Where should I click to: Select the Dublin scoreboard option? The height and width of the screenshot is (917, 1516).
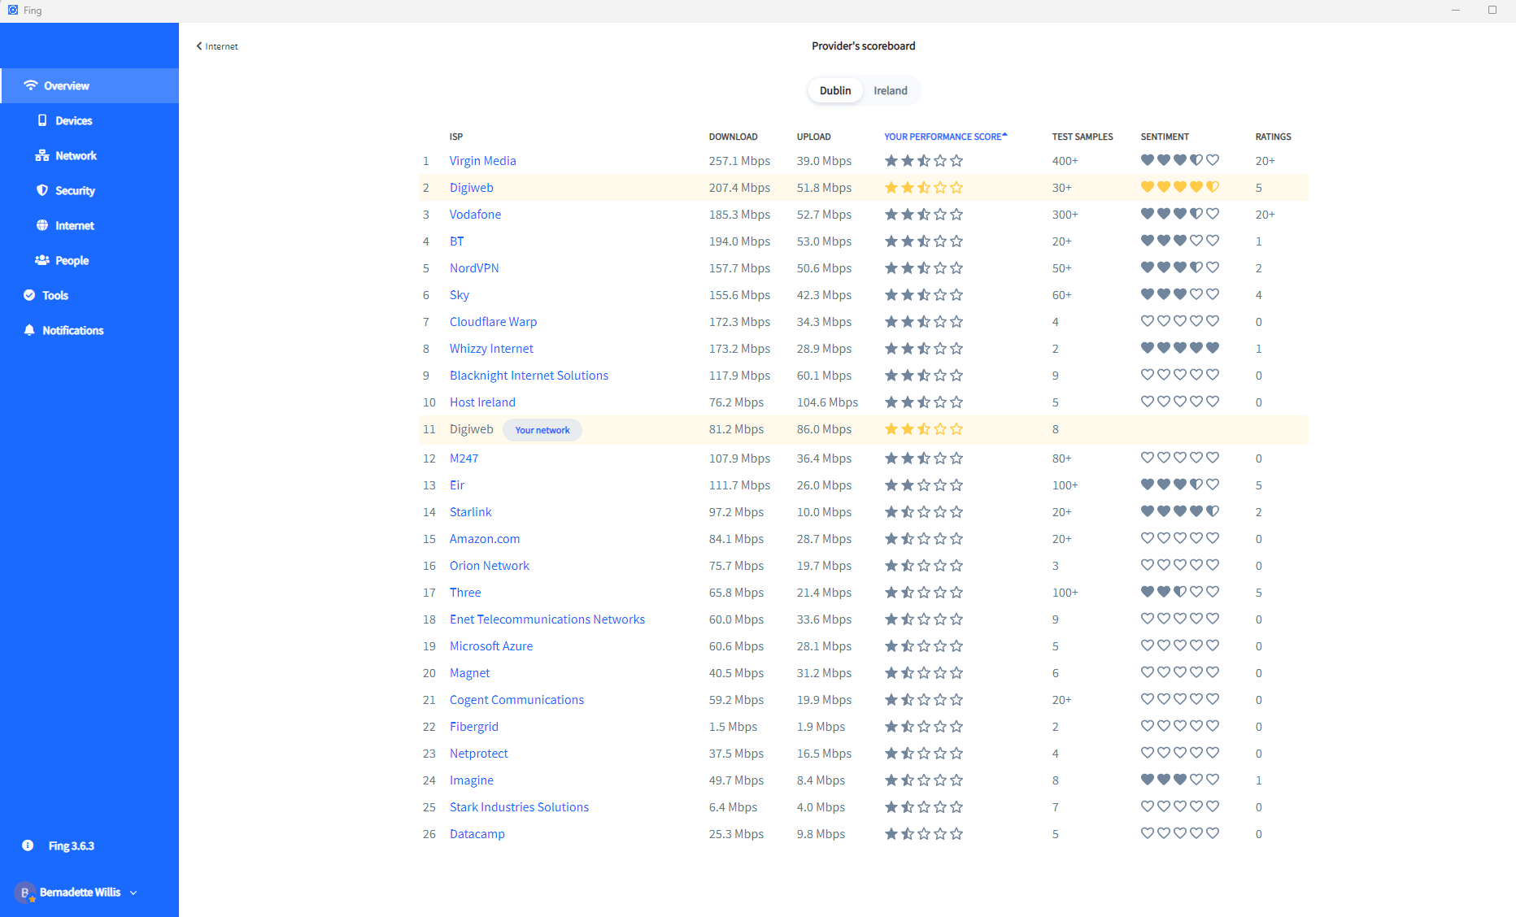(x=835, y=90)
